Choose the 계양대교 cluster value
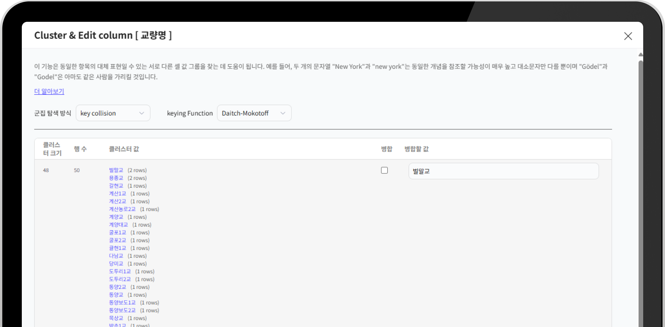The image size is (665, 327). tap(119, 225)
